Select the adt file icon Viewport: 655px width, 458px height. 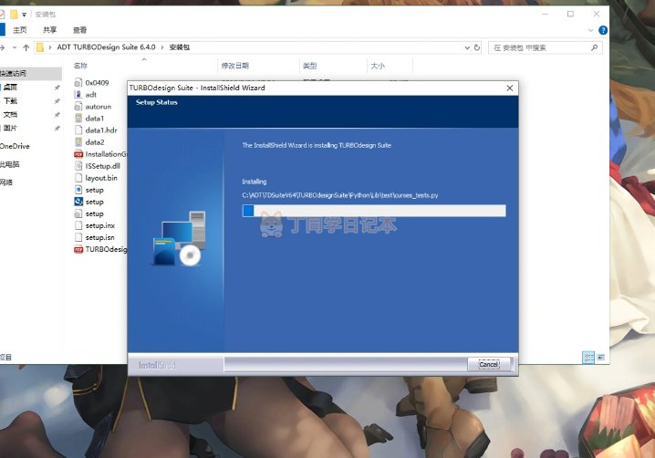pos(90,94)
